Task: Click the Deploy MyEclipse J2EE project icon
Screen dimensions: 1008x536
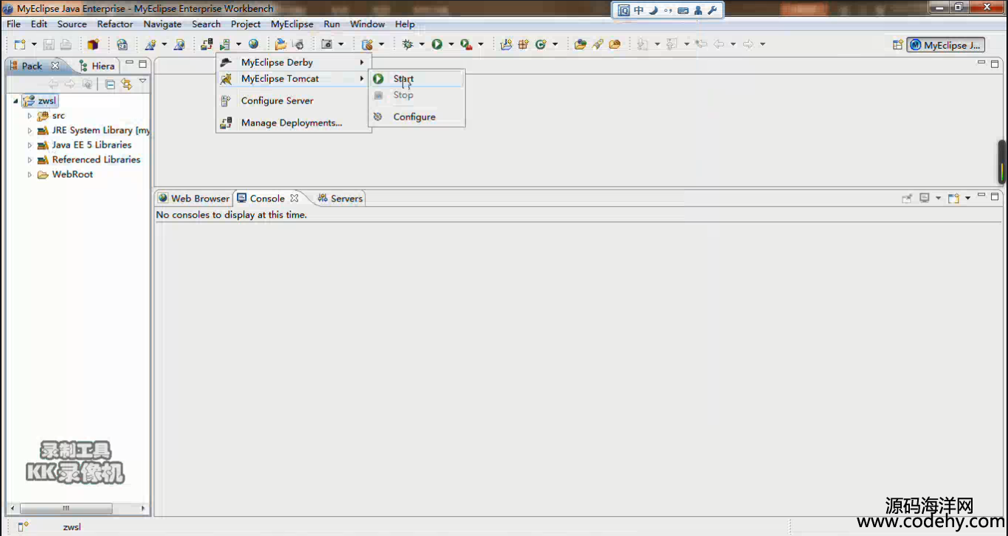Action: click(x=207, y=44)
